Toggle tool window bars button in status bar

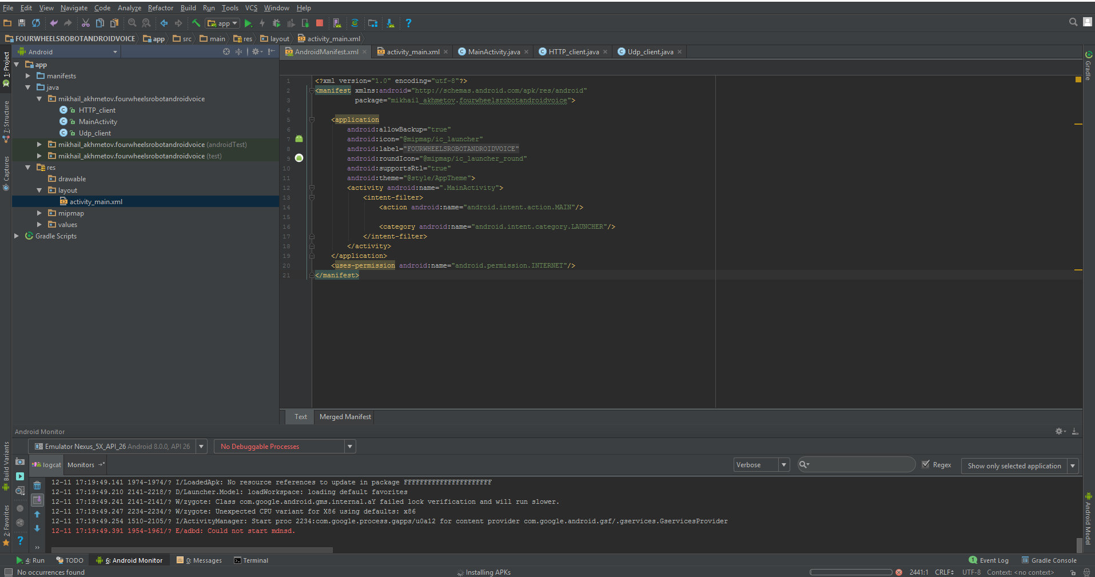(x=8, y=572)
